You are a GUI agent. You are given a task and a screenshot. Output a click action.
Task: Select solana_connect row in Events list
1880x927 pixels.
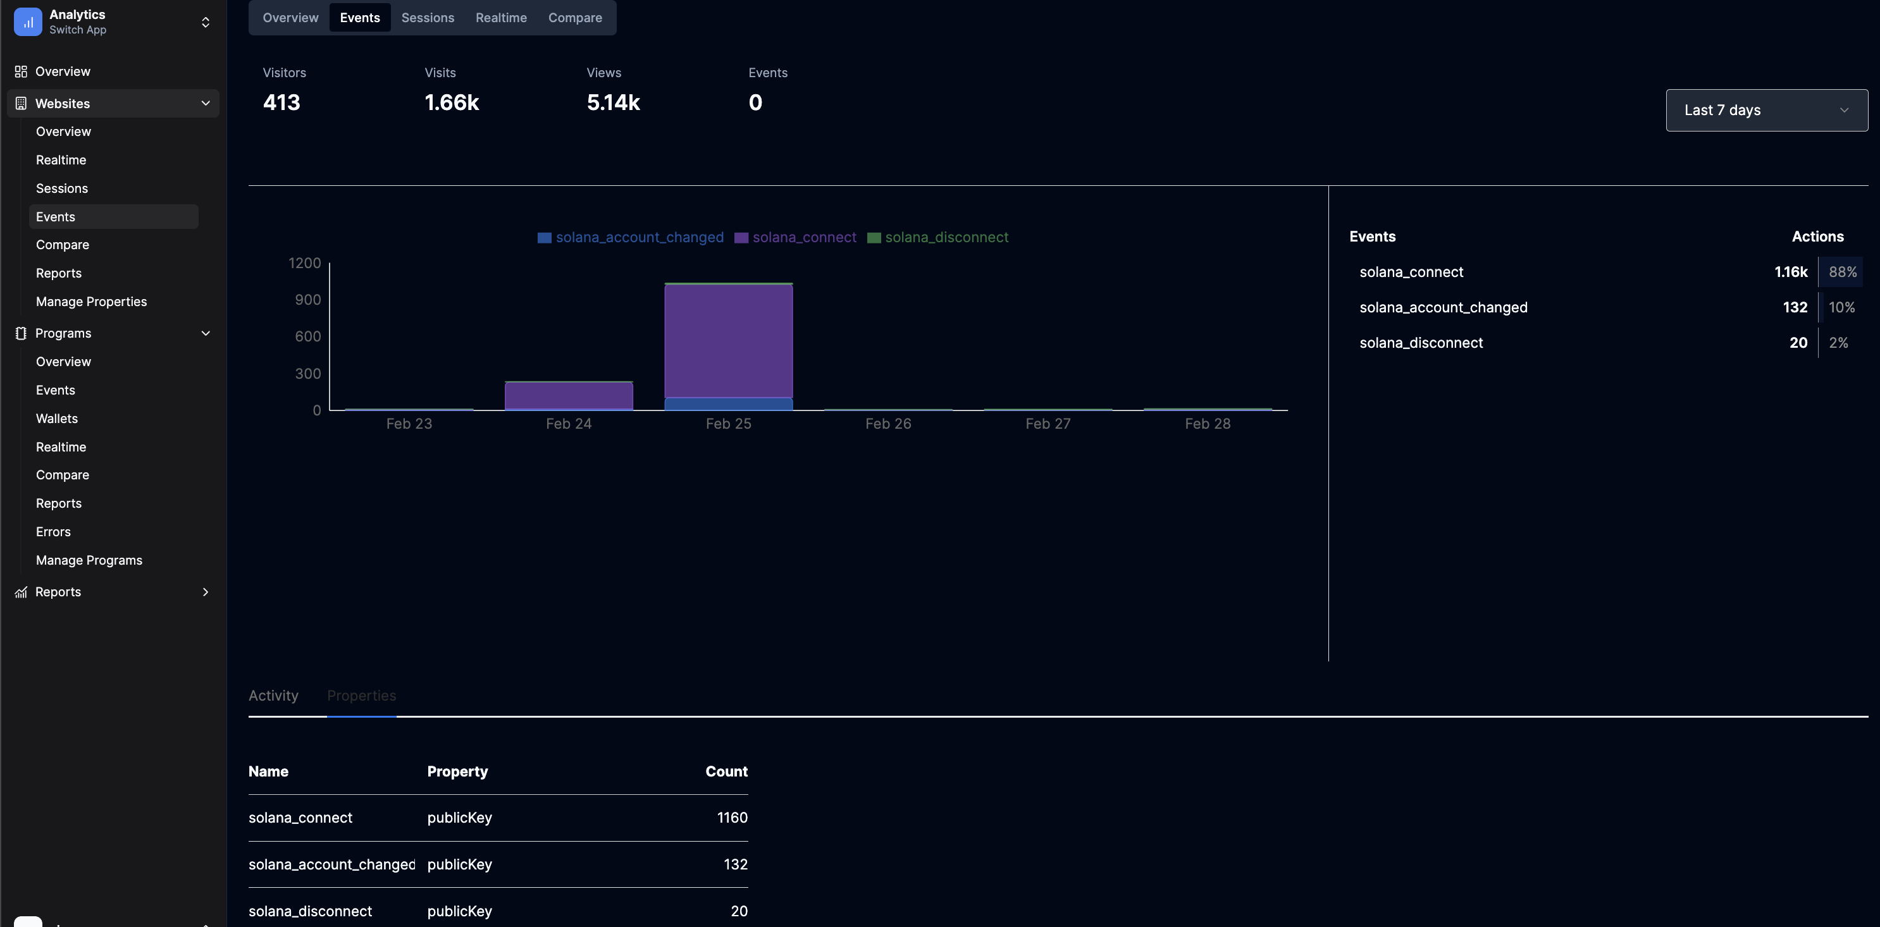1605,272
